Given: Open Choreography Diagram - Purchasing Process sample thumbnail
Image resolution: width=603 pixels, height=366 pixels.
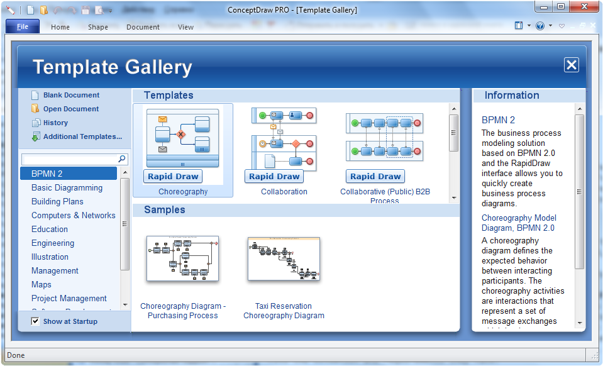Looking at the screenshot, I should pyautogui.click(x=183, y=258).
